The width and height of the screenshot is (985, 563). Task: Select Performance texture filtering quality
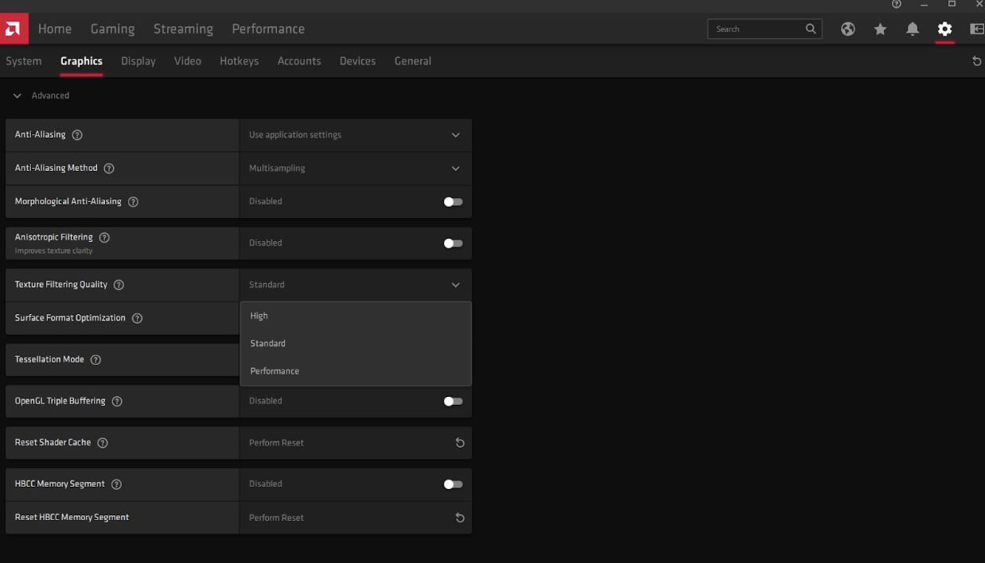(x=274, y=371)
